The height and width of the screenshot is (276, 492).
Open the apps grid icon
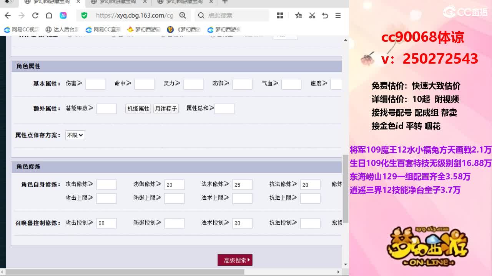tap(280, 16)
